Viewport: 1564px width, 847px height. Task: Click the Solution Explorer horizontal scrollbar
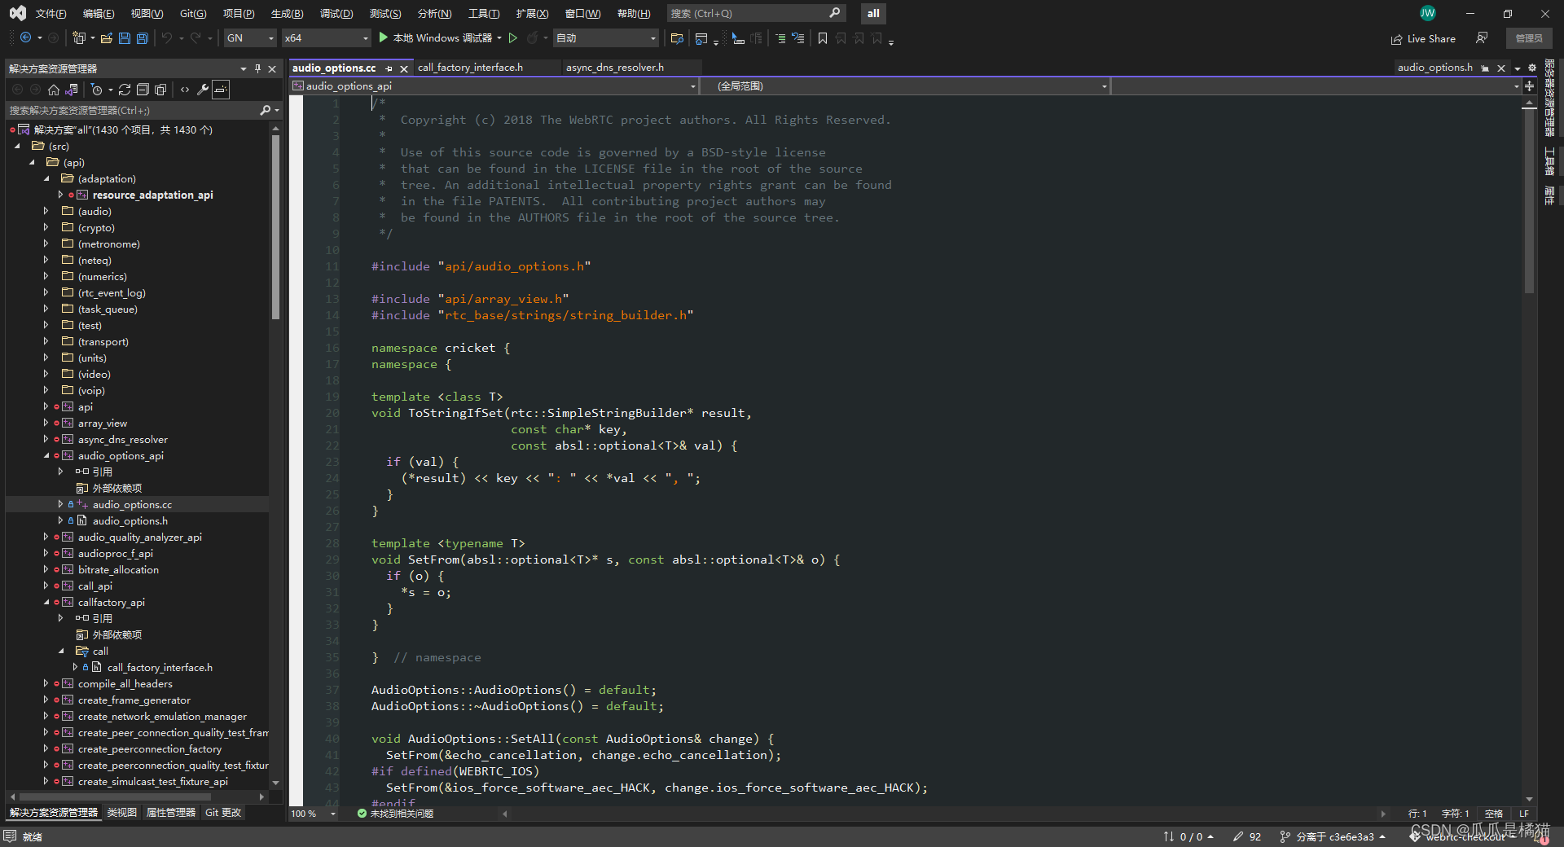click(x=137, y=797)
